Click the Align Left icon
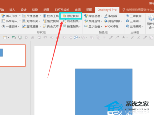The height and width of the screenshot is (115, 154). (x=26, y=38)
